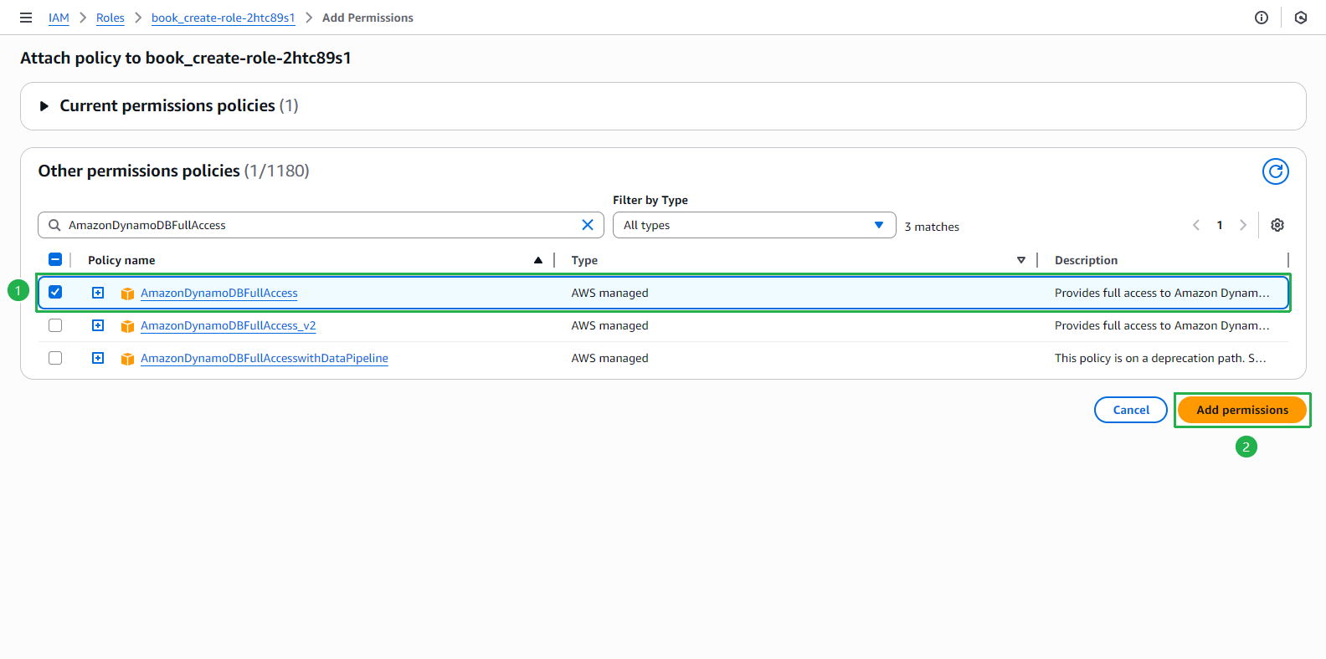The height and width of the screenshot is (659, 1326).
Task: Open book_create-role-2htc89s1 breadcrumb
Action: point(224,18)
